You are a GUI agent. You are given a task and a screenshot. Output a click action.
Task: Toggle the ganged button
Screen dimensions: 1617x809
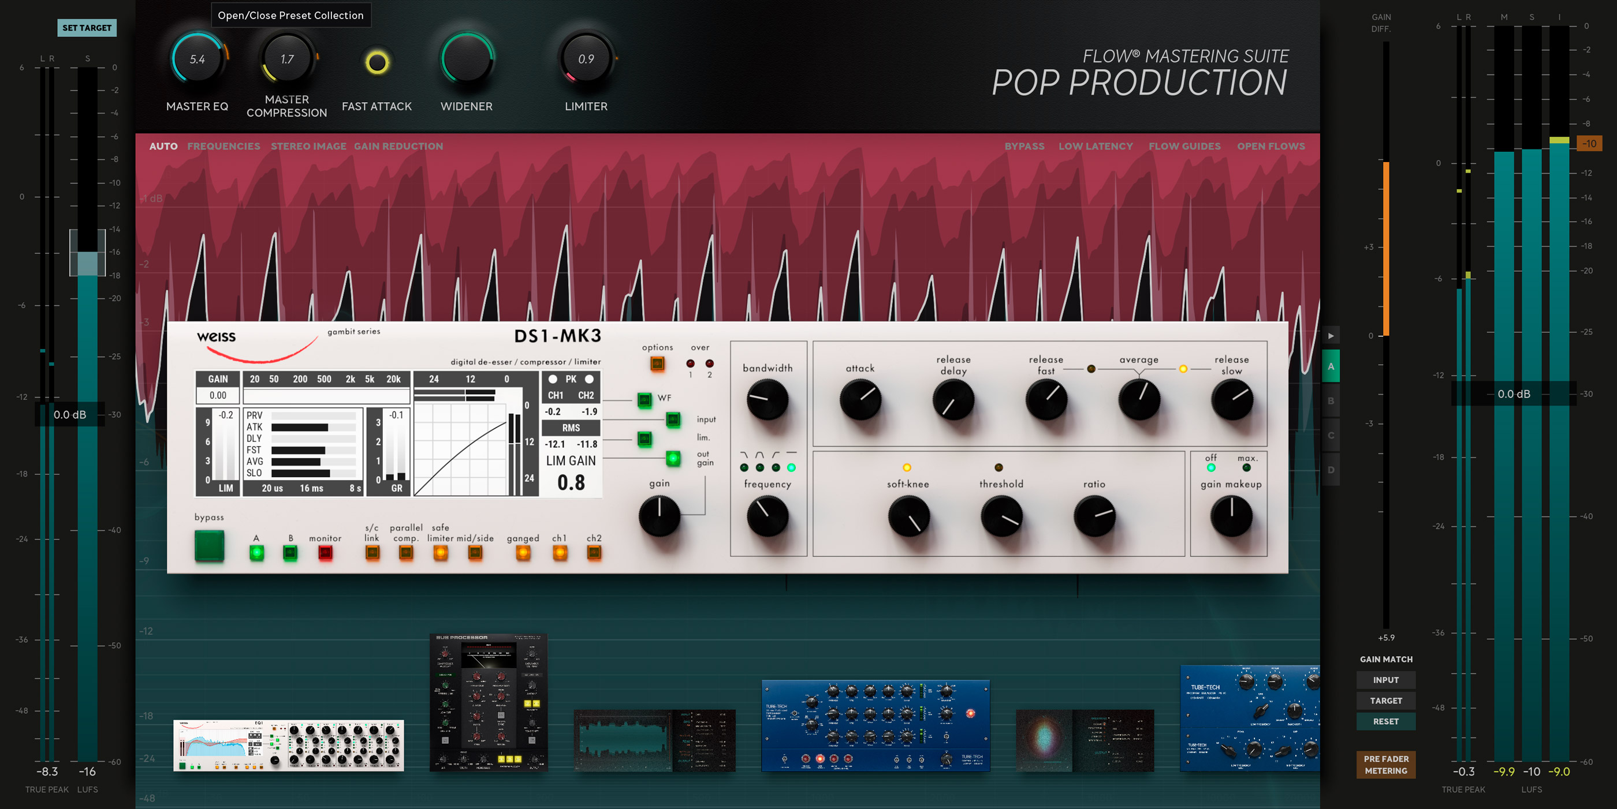pos(523,552)
